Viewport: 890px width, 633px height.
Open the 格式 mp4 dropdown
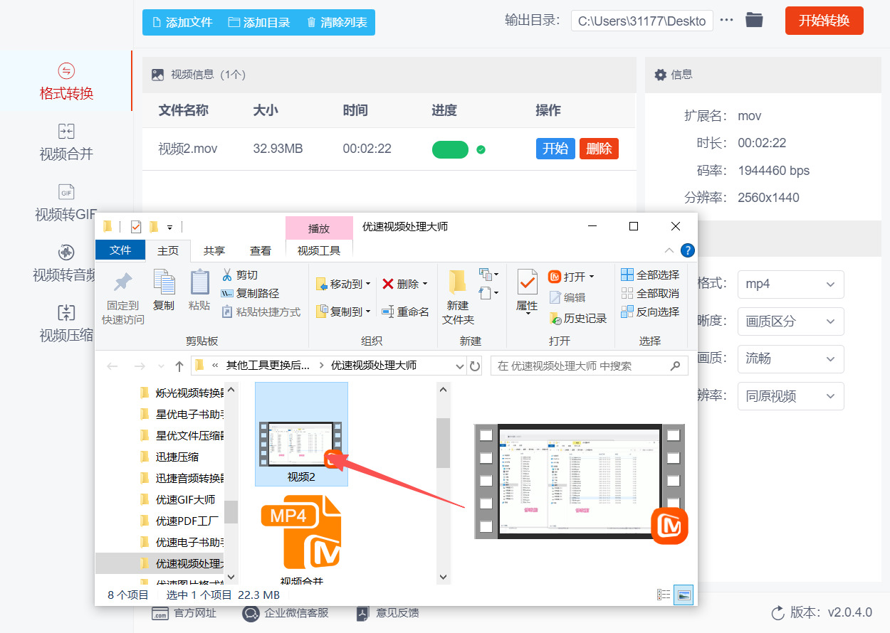point(790,284)
